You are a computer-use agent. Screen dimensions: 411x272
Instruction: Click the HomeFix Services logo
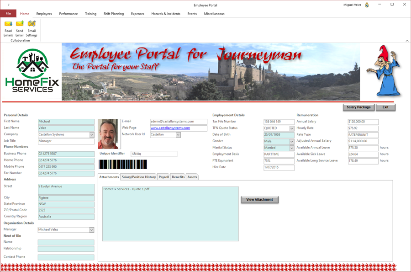[x=32, y=71]
